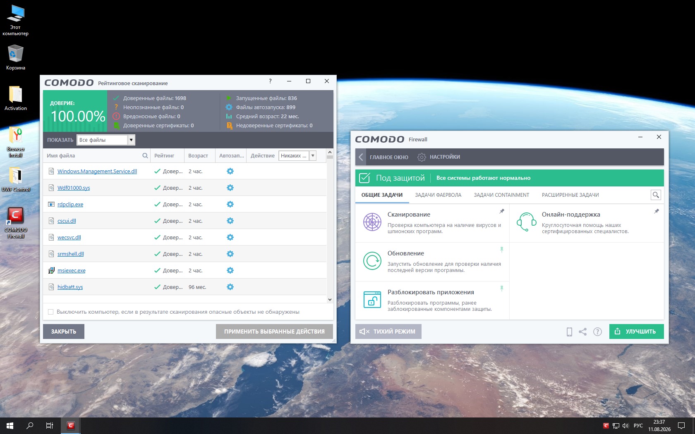Open the hidbatt.sys file link

pos(70,287)
